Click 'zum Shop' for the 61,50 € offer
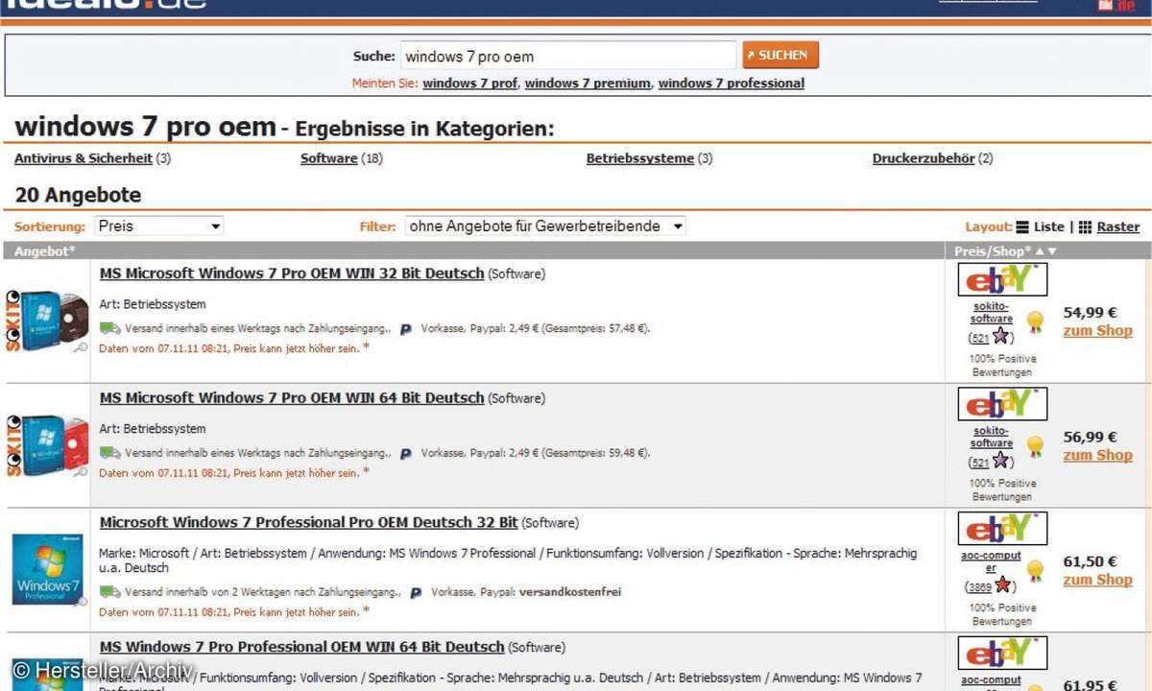 1097,581
